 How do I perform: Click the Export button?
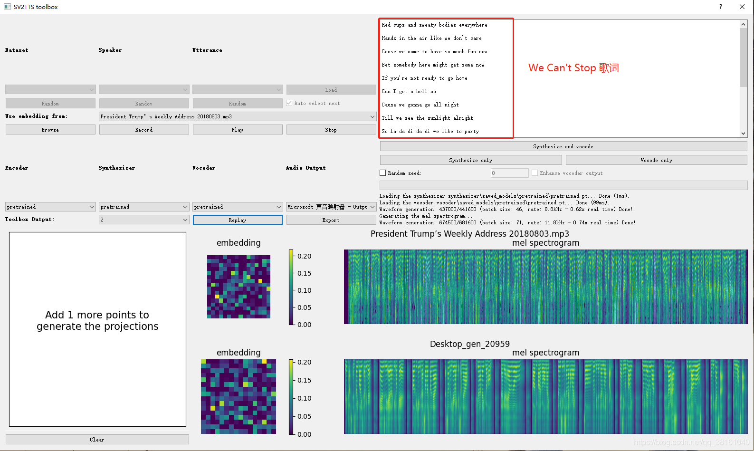[331, 220]
